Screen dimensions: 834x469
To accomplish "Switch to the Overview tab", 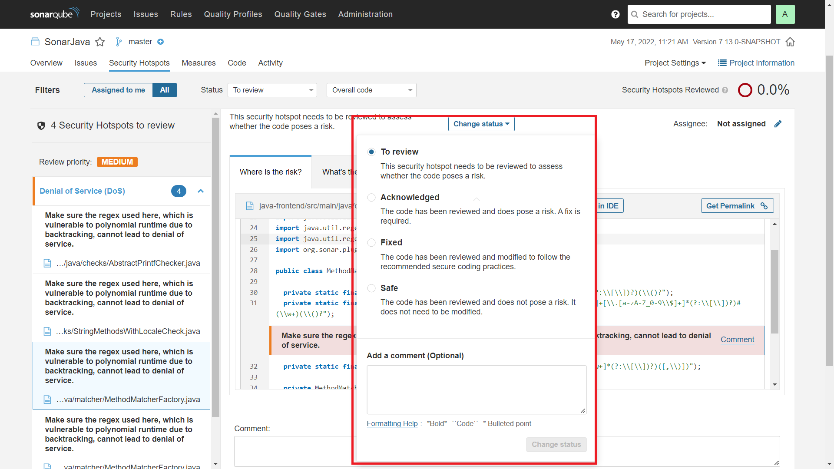I will 46,63.
